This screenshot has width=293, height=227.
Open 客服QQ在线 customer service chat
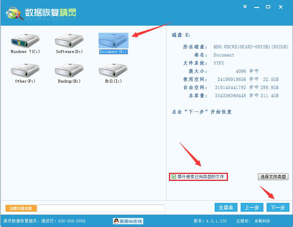[x=128, y=221]
